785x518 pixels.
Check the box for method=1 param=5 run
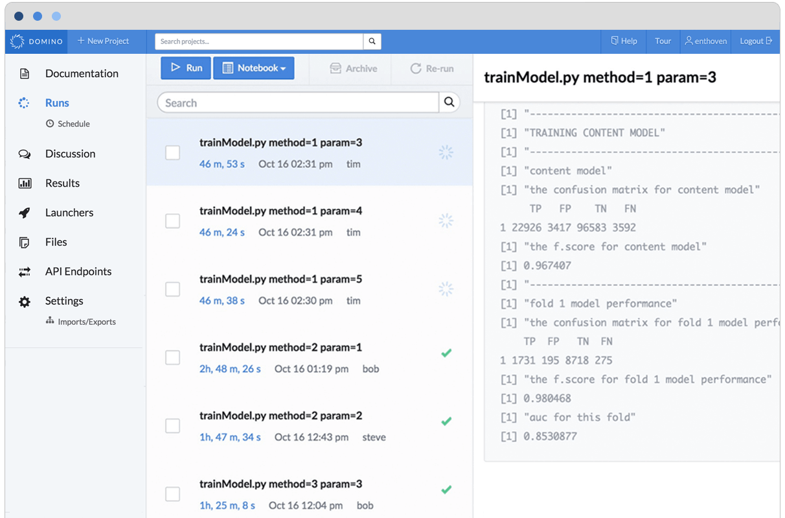pyautogui.click(x=172, y=289)
